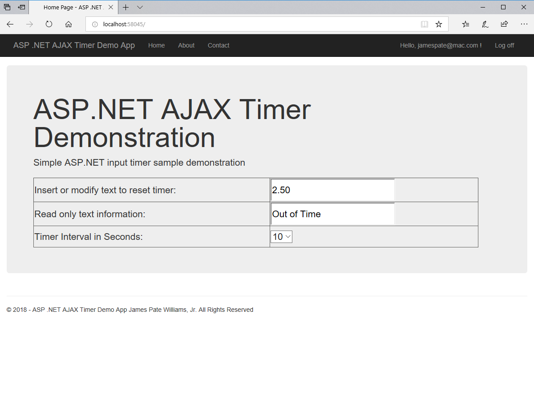Refresh the page with reload icon
The image size is (534, 414).
49,24
